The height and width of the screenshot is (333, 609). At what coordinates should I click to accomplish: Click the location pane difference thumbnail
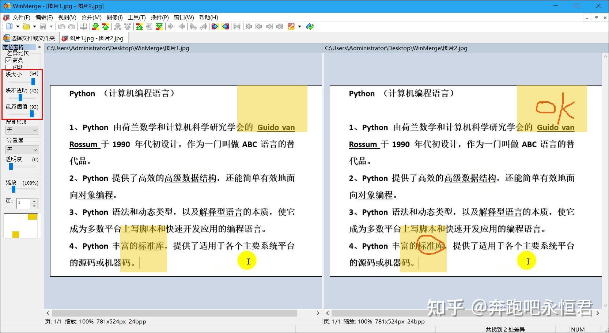click(x=21, y=226)
